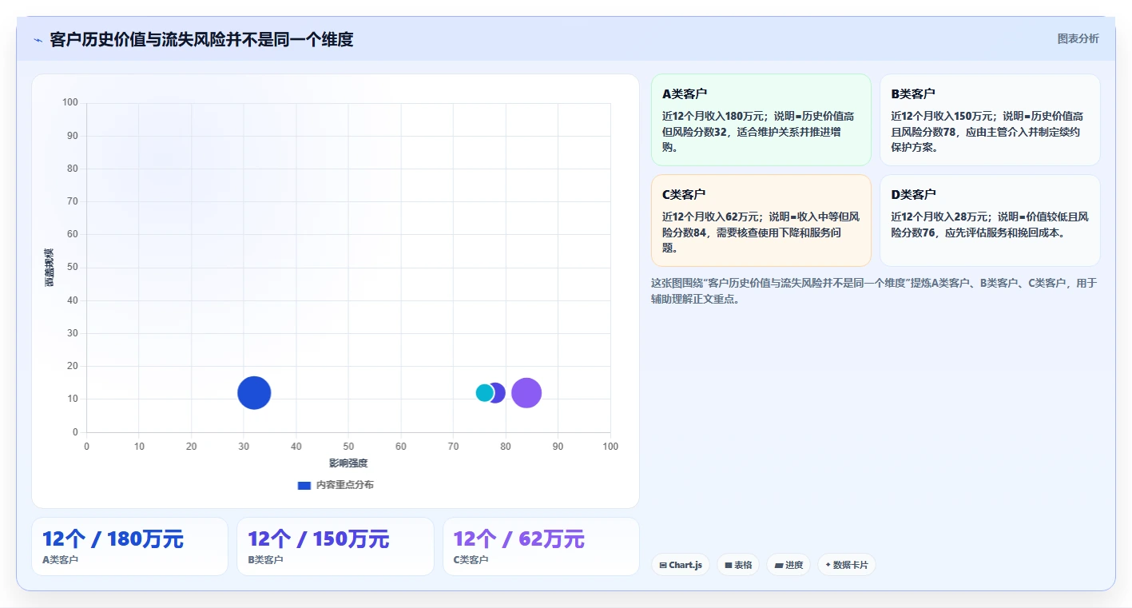Select the cyan bubble near 76
Viewport: 1132px width, 608px height.
point(484,392)
